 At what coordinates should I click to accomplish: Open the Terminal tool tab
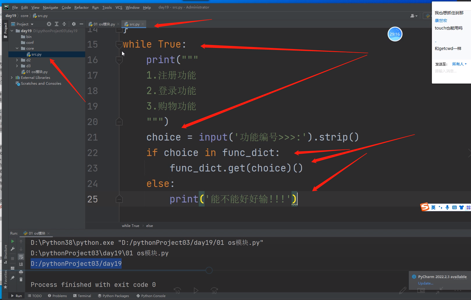[x=82, y=296]
